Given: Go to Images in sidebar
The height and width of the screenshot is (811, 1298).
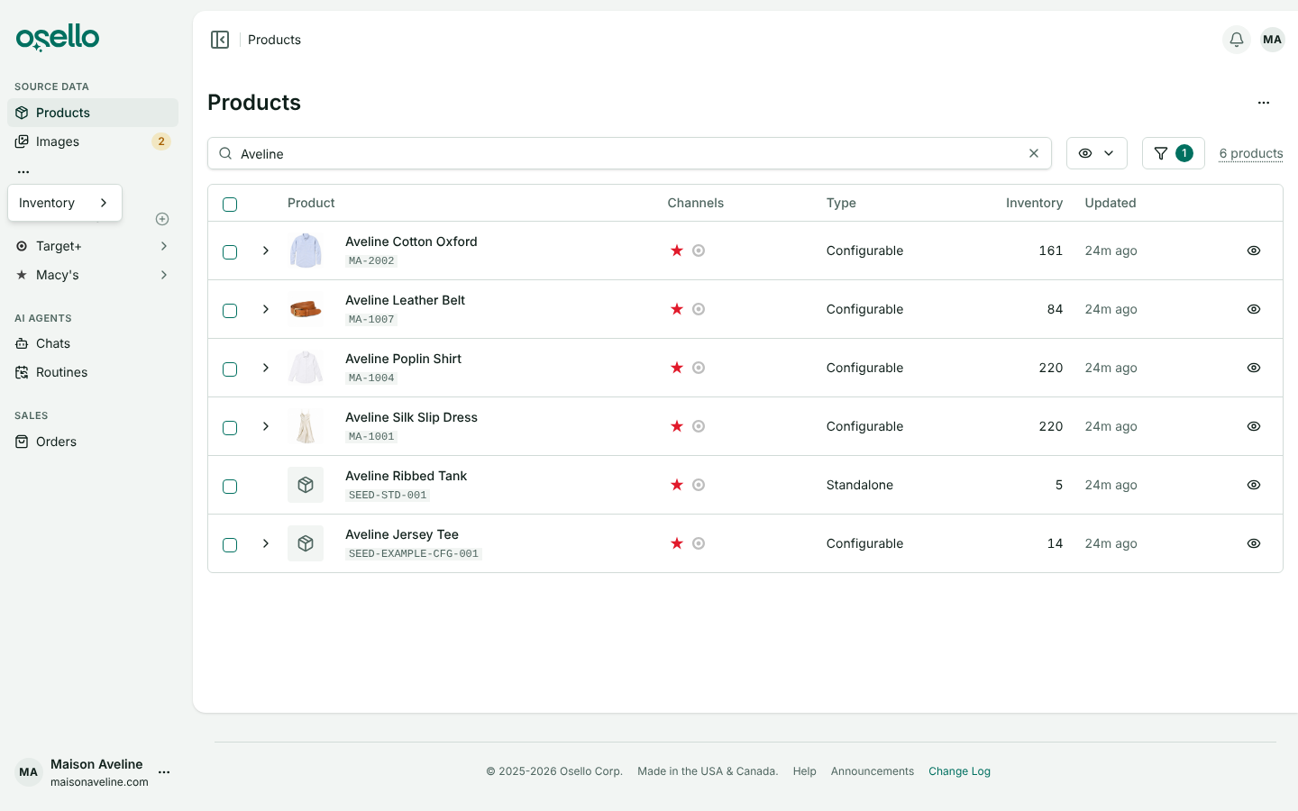Looking at the screenshot, I should click(x=93, y=141).
